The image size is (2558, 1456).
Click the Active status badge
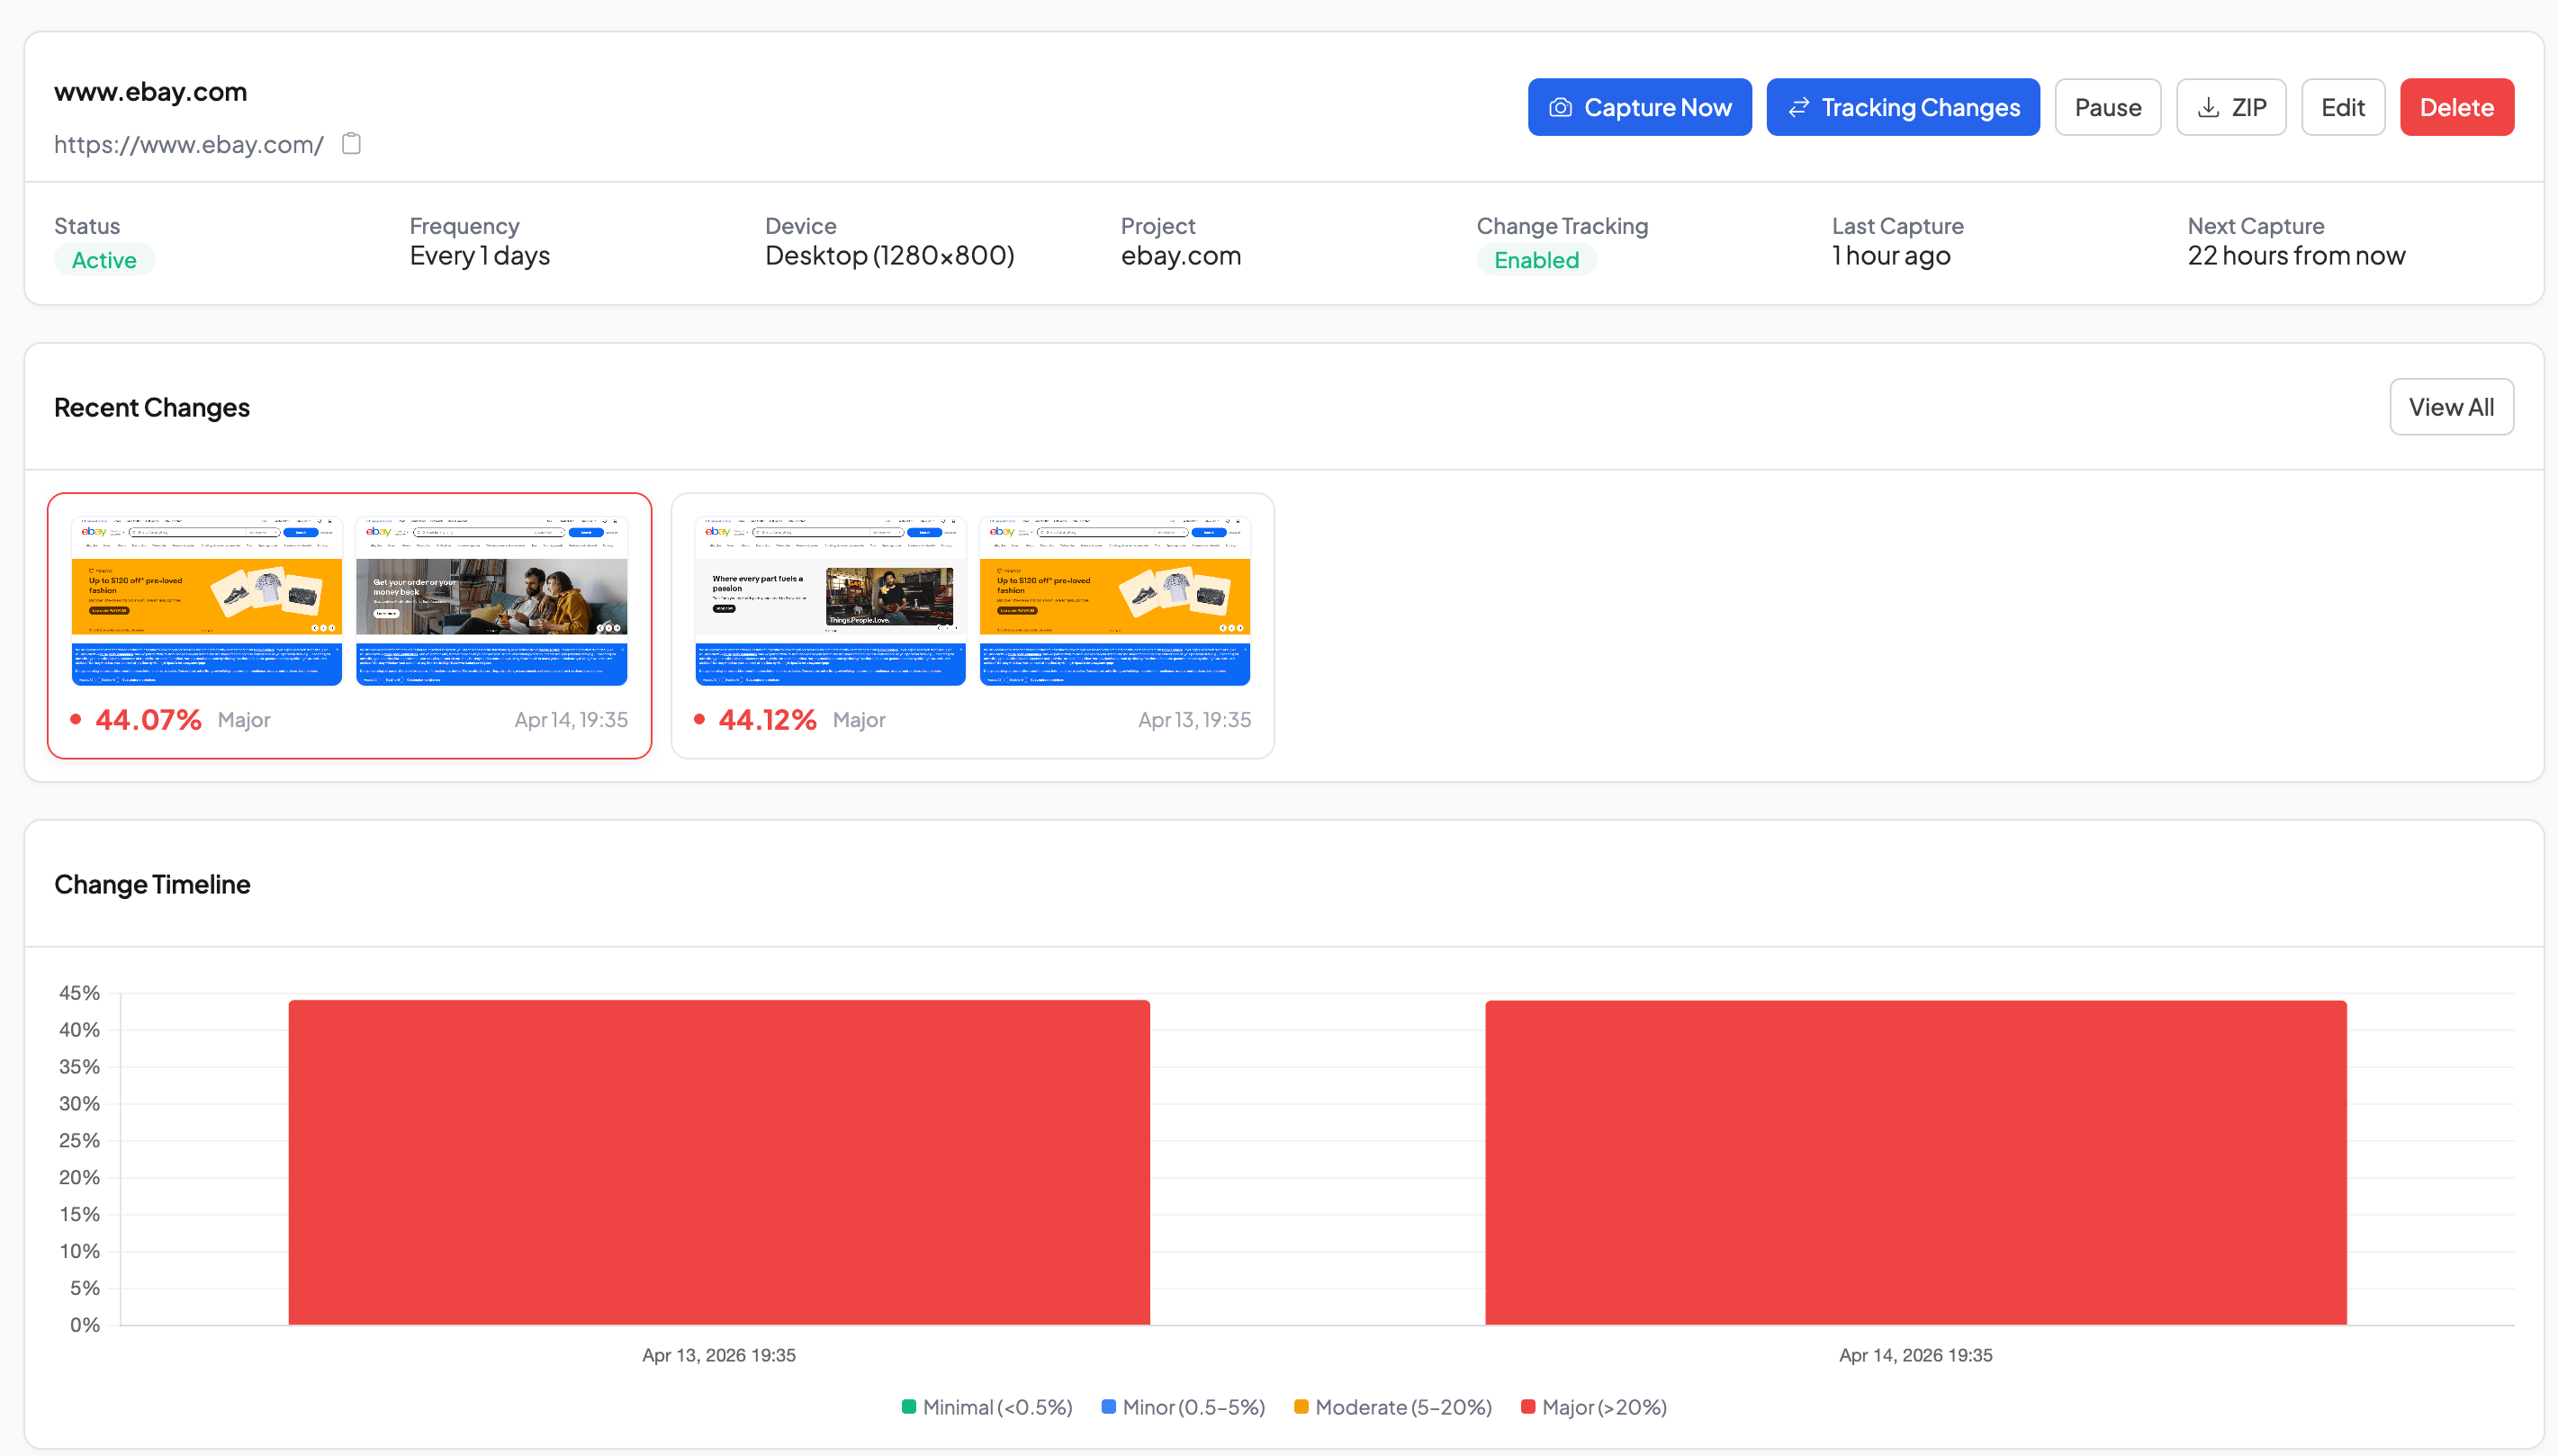click(x=104, y=259)
